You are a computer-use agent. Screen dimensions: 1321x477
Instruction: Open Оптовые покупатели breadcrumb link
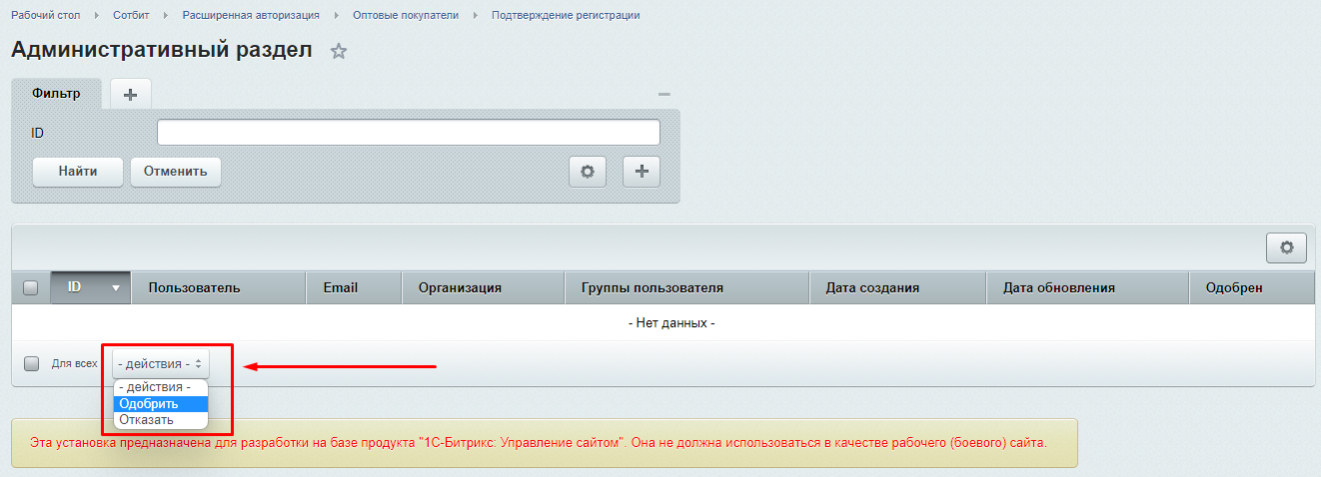(x=406, y=16)
